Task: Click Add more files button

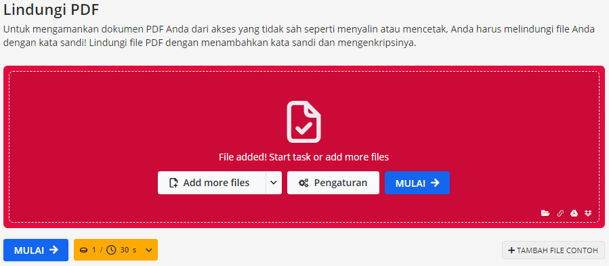Action: tap(211, 183)
